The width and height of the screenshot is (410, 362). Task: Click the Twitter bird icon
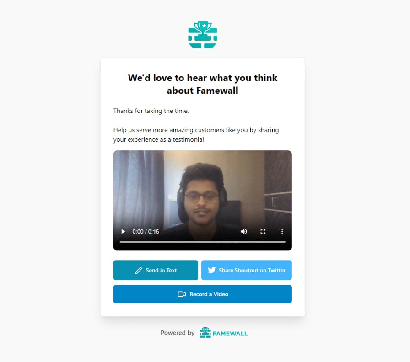coord(211,270)
